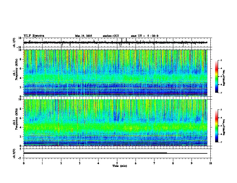Click the time axis tick label '9'
This screenshot has height=183, width=237.
[x=192, y=163]
